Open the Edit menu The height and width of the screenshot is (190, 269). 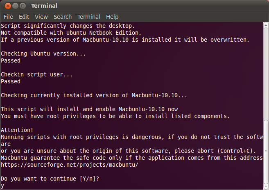tap(24, 17)
